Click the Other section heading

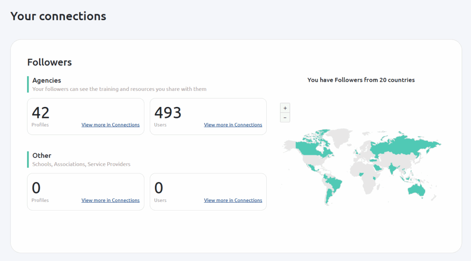point(42,155)
